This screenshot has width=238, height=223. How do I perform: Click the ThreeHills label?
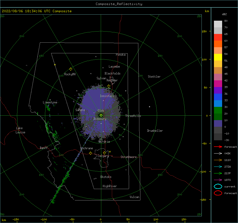133,116
